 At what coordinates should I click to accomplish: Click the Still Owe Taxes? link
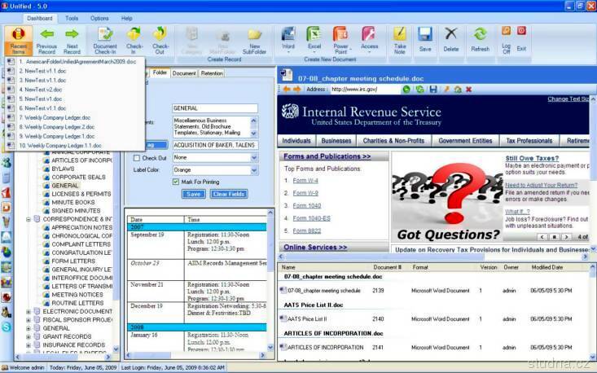pyautogui.click(x=532, y=158)
